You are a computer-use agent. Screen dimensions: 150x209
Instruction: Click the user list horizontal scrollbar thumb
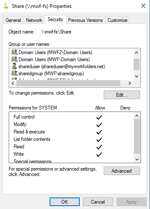pos(68,83)
